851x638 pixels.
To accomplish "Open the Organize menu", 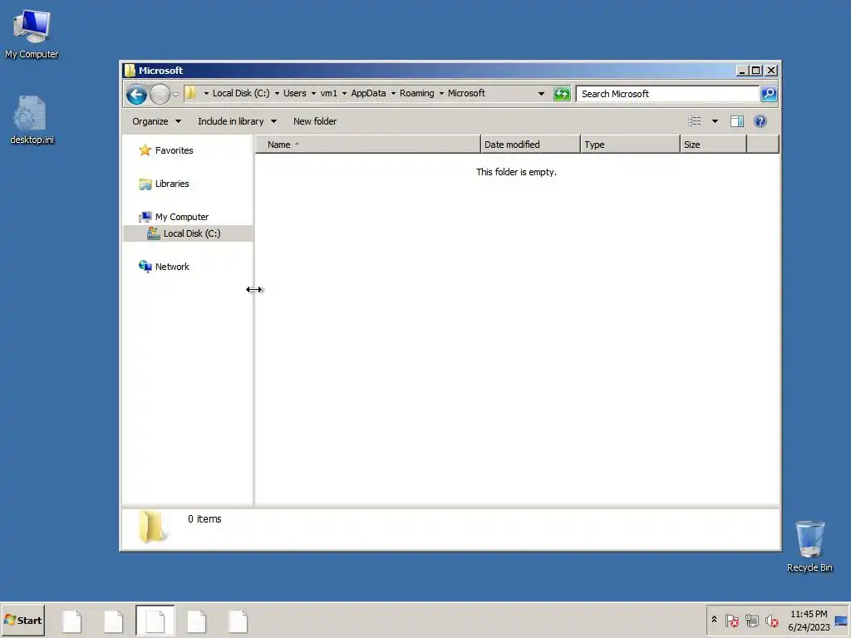I will pos(156,121).
